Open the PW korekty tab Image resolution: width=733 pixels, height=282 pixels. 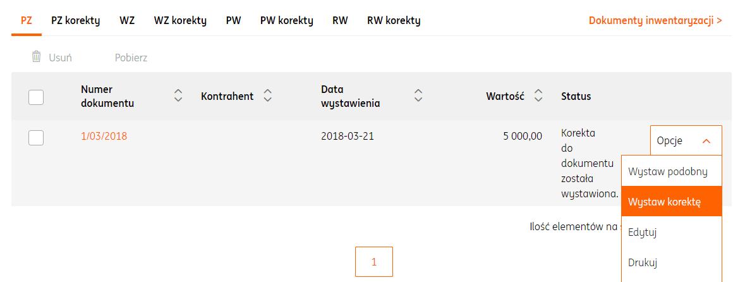[287, 20]
